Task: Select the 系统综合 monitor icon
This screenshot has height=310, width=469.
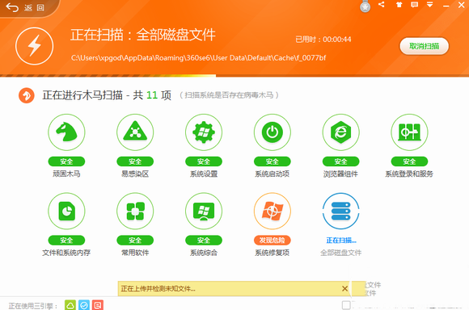Action: [204, 211]
